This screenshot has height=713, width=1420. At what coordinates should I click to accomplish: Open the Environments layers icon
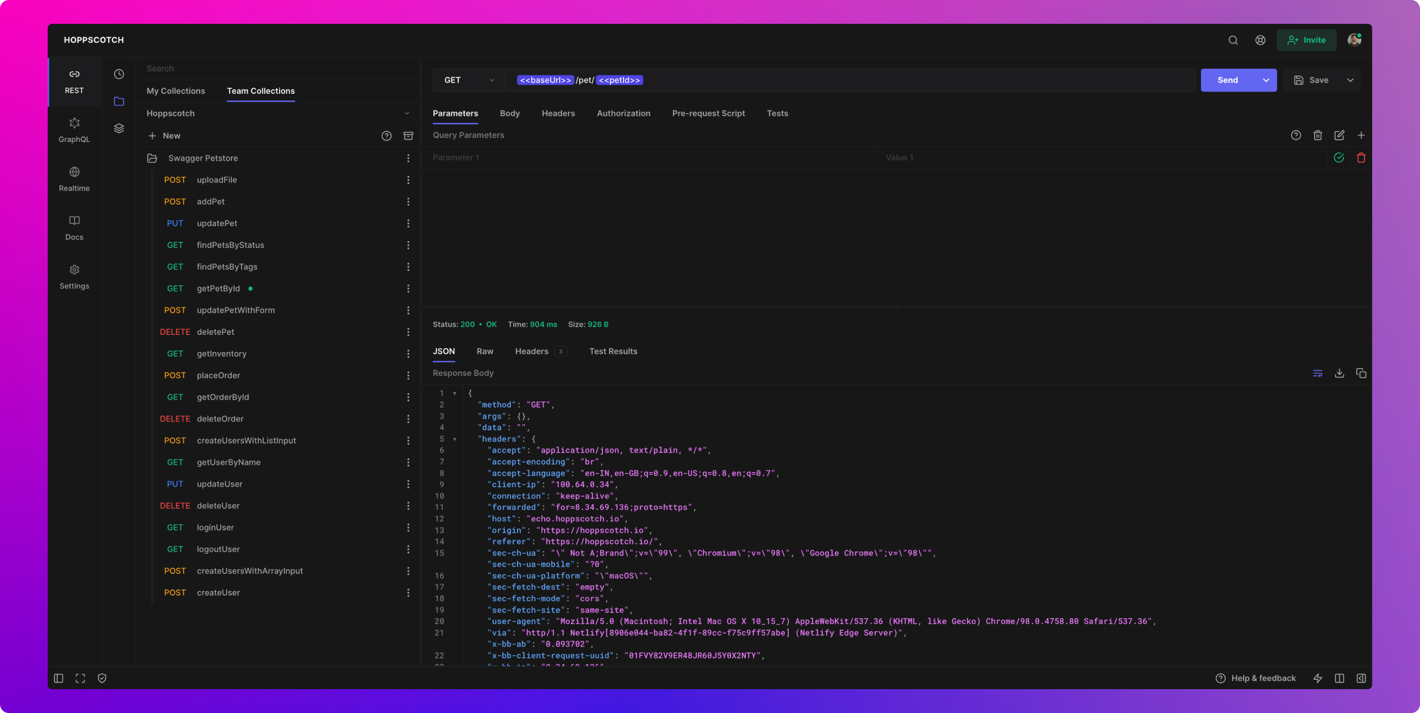click(x=119, y=128)
